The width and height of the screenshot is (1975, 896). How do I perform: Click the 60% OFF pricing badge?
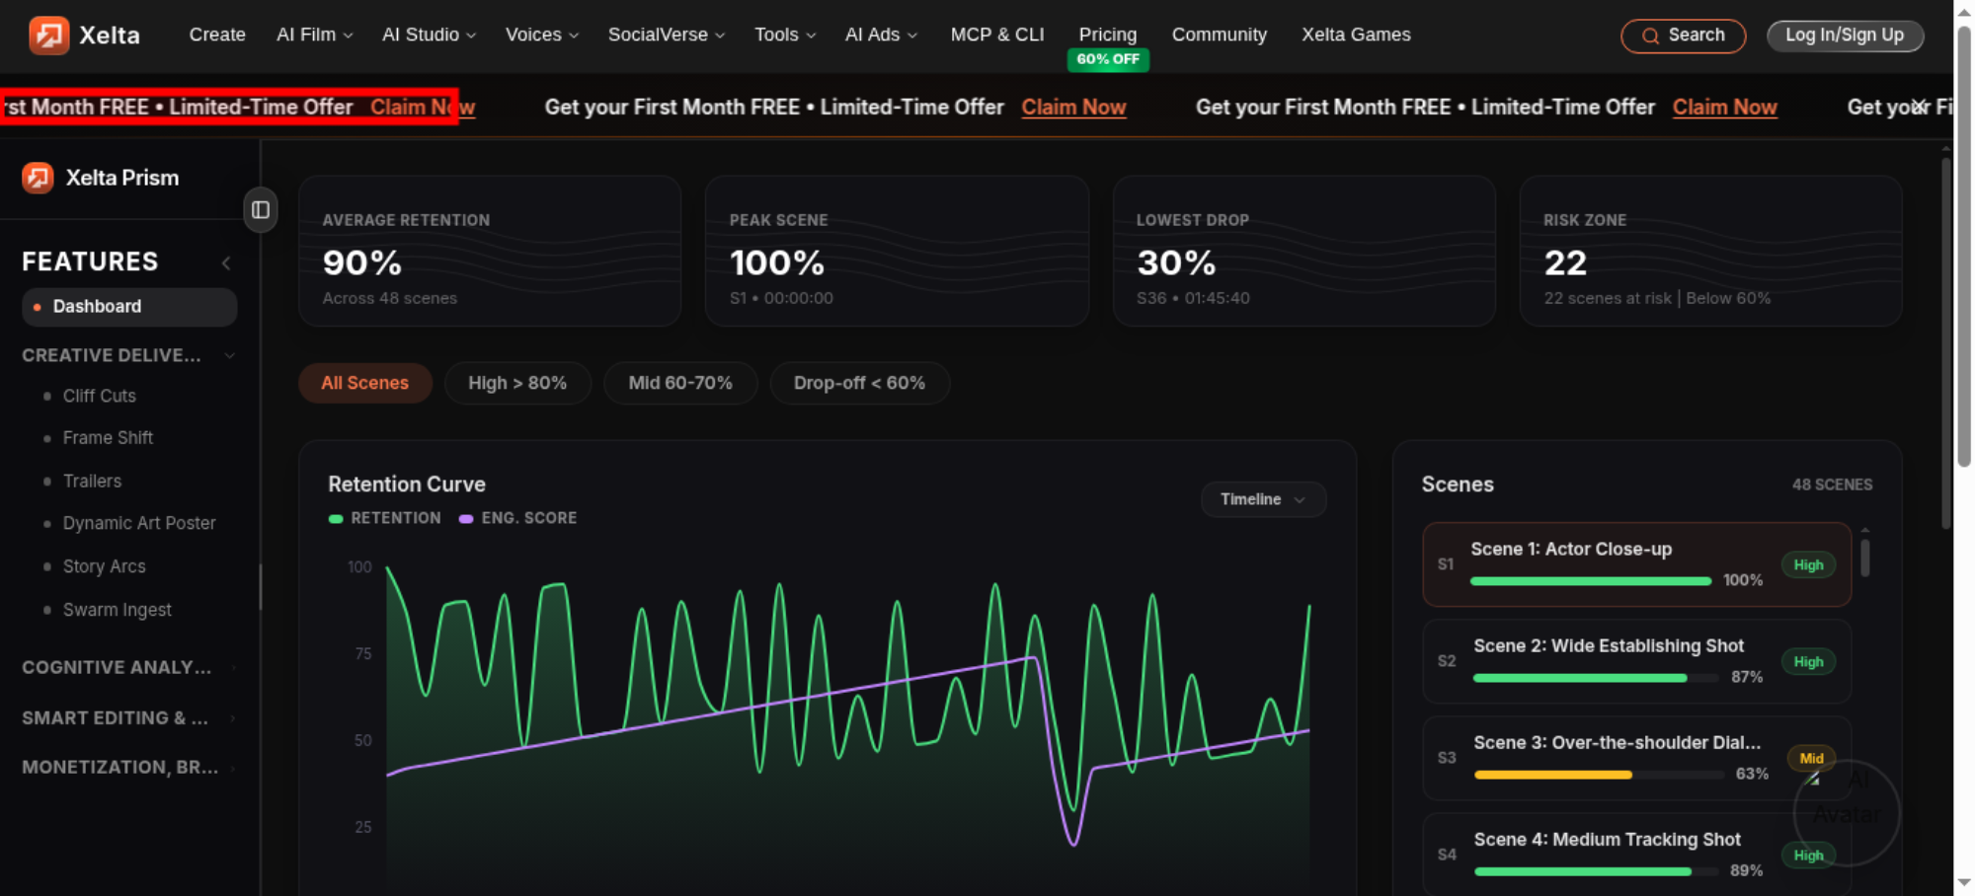click(1108, 59)
